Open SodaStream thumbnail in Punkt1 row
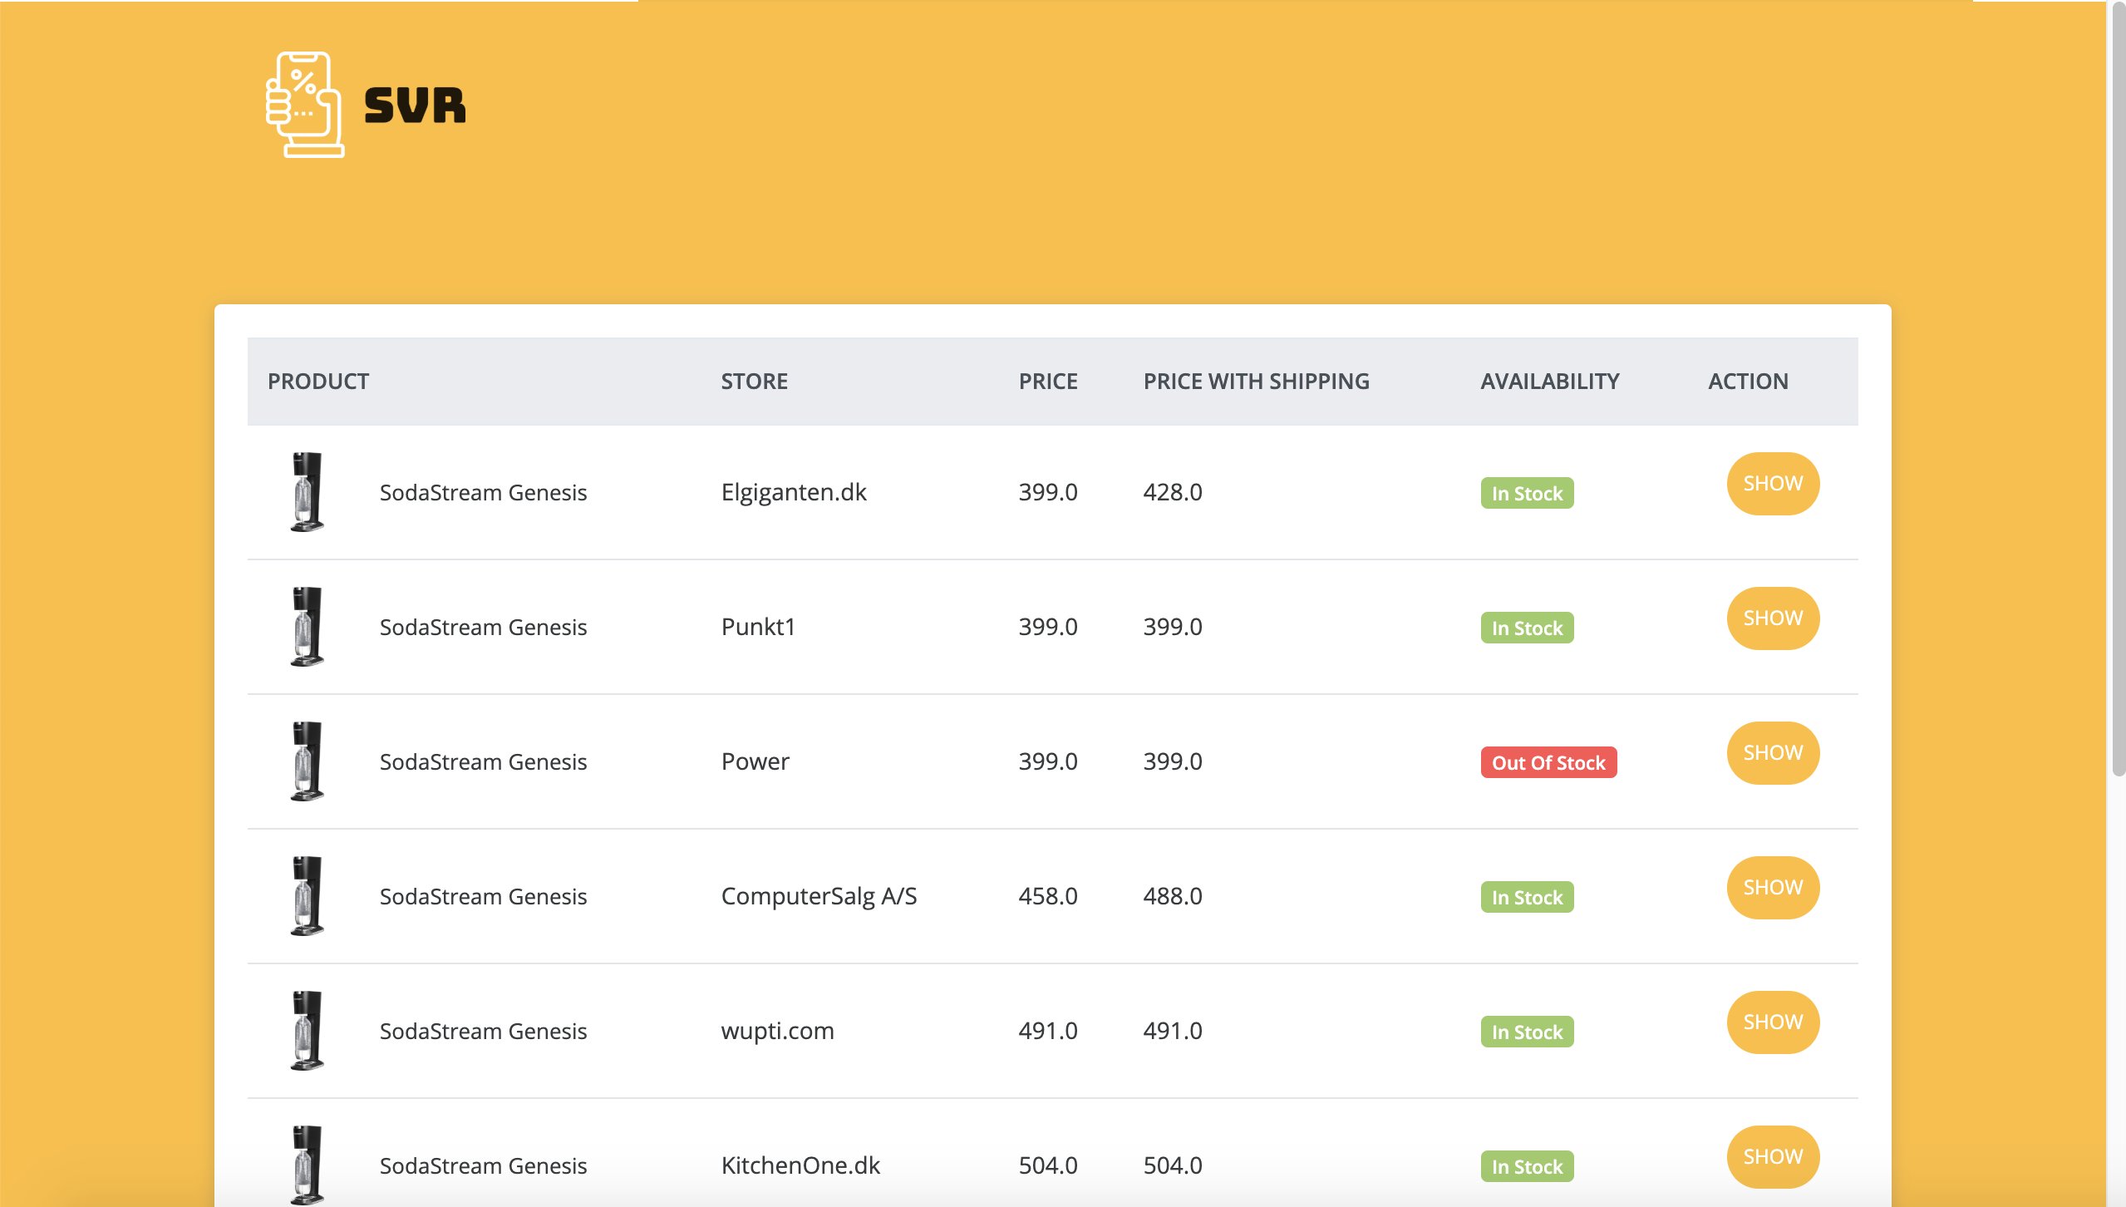Viewport: 2126px width, 1207px height. 307,627
